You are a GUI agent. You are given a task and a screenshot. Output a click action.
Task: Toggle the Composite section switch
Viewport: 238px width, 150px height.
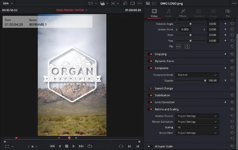coord(150,68)
